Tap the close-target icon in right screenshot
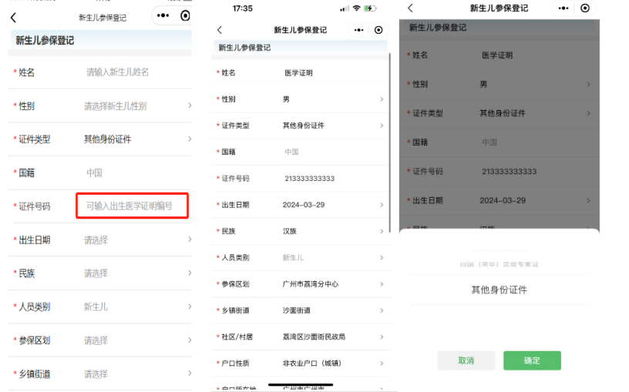Image resolution: width=629 pixels, height=392 pixels. point(585,8)
